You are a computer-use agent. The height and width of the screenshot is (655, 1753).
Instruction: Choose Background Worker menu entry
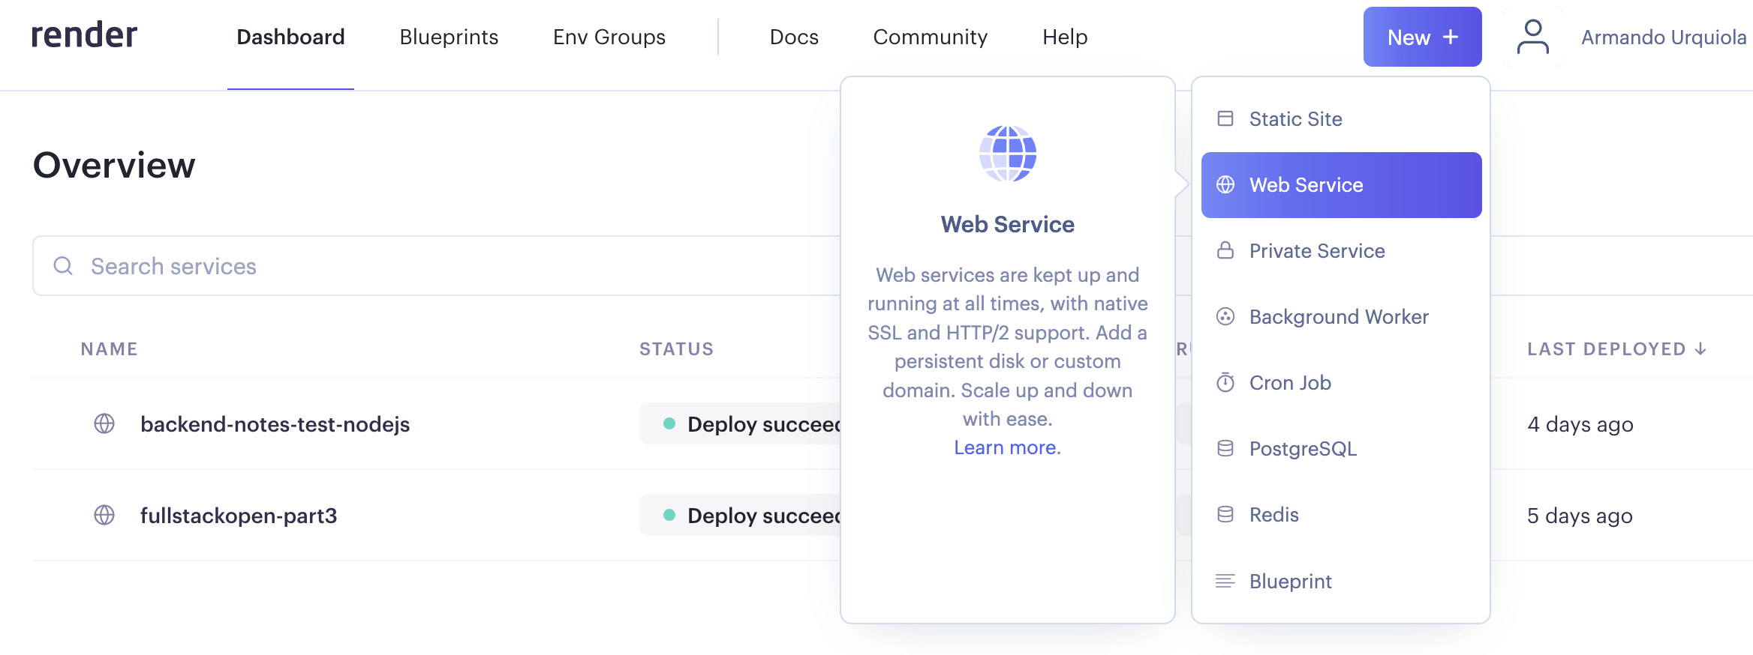1341,317
